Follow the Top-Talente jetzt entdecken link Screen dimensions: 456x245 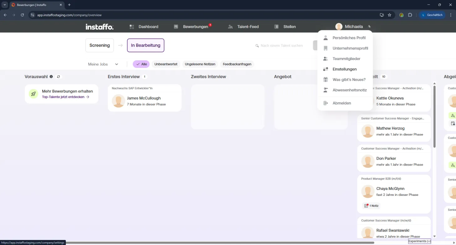(x=66, y=97)
